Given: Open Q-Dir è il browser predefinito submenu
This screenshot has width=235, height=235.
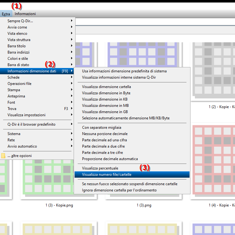Looking at the screenshot, I should 31,124.
